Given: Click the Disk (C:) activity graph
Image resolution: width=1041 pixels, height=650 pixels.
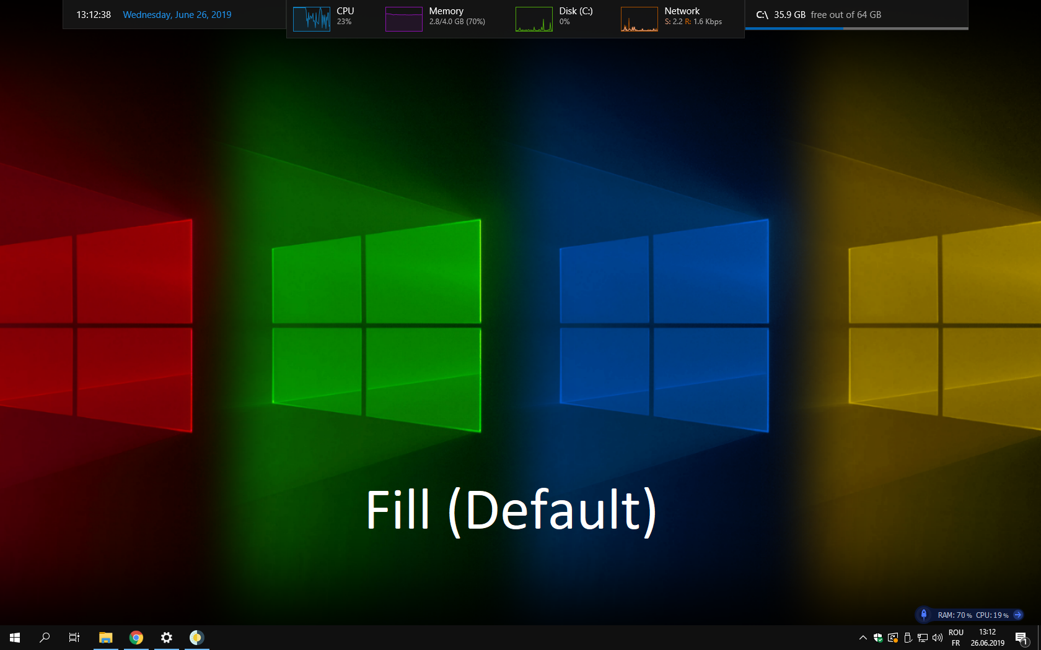Looking at the screenshot, I should [534, 19].
